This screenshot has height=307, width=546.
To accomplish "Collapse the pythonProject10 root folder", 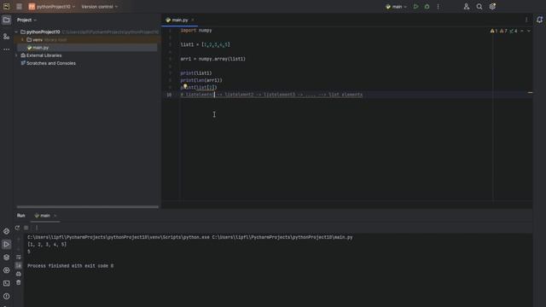I will pyautogui.click(x=16, y=32).
